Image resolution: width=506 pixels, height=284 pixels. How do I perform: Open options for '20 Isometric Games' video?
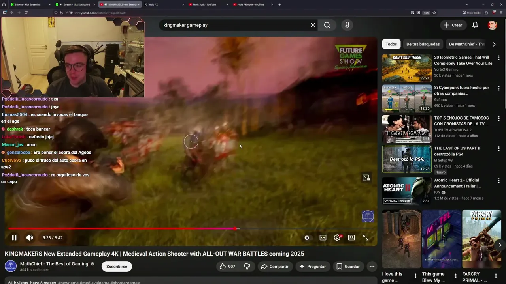(x=498, y=58)
